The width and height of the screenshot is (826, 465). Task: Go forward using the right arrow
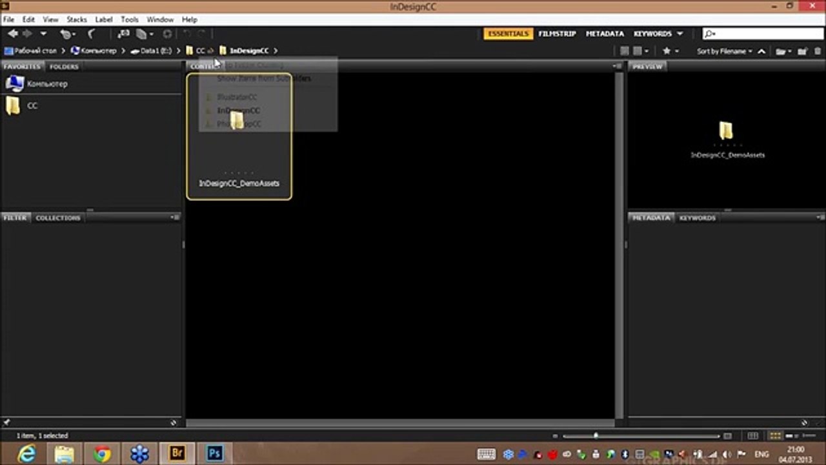click(x=28, y=34)
